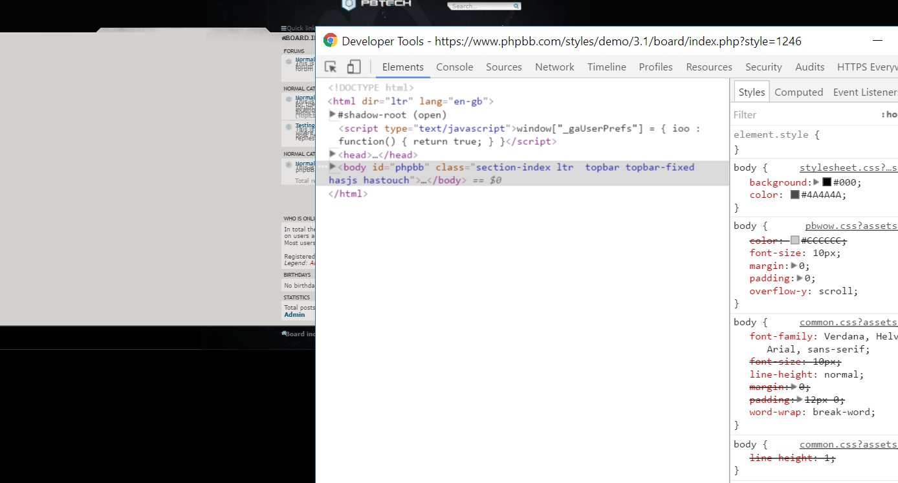Activate the inspect element picker icon
The height and width of the screenshot is (483, 898).
point(331,67)
